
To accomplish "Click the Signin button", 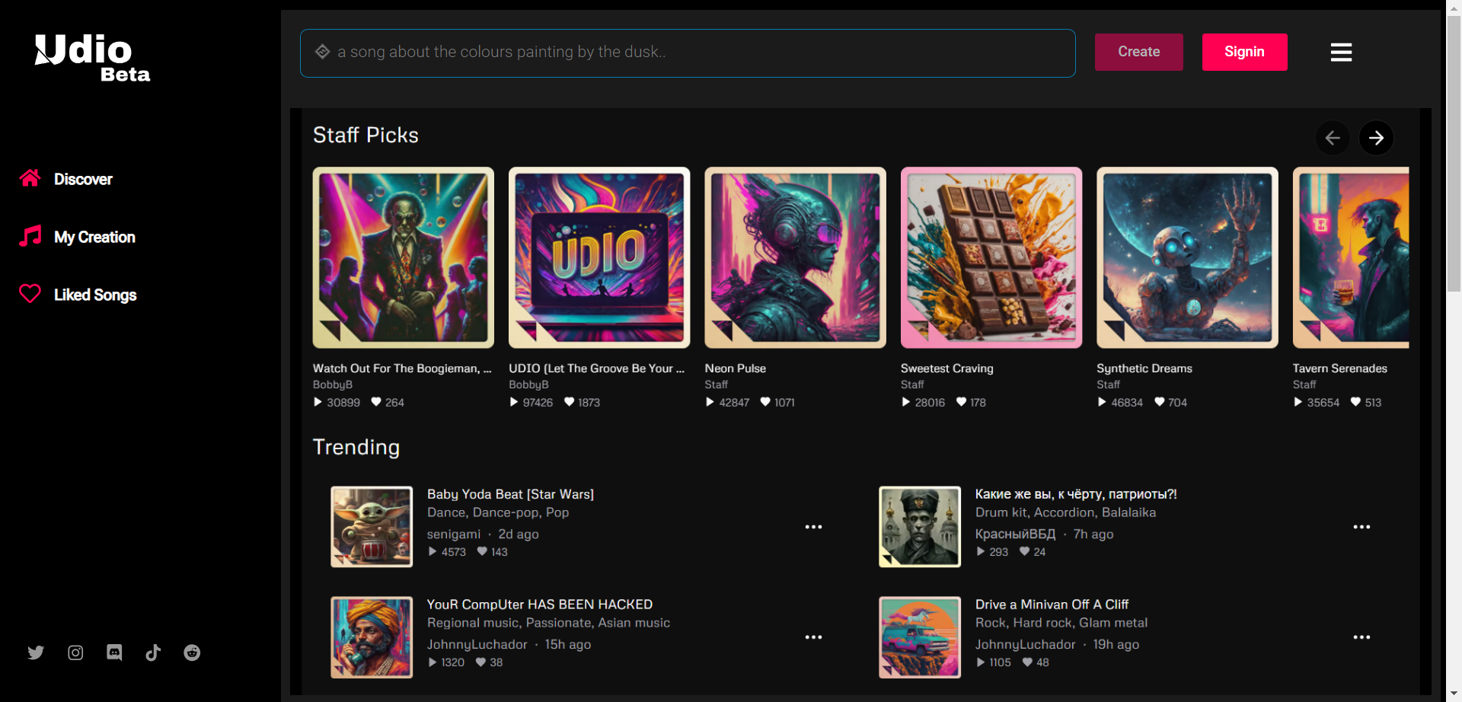I will point(1245,52).
